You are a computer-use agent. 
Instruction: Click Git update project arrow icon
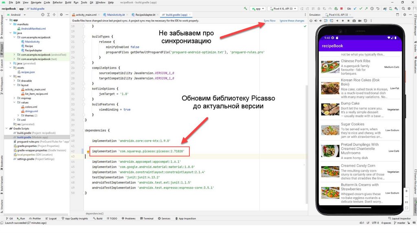356,8
